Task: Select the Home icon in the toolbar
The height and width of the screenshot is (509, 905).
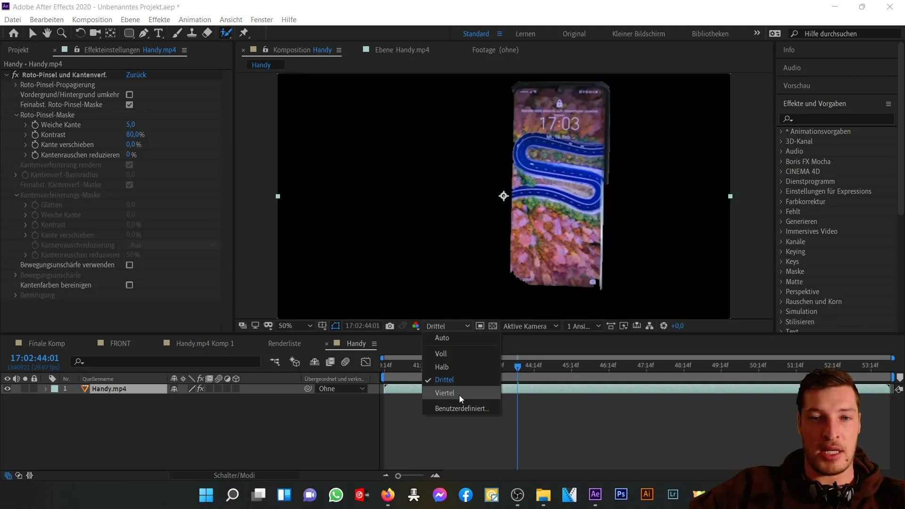Action: tap(14, 33)
